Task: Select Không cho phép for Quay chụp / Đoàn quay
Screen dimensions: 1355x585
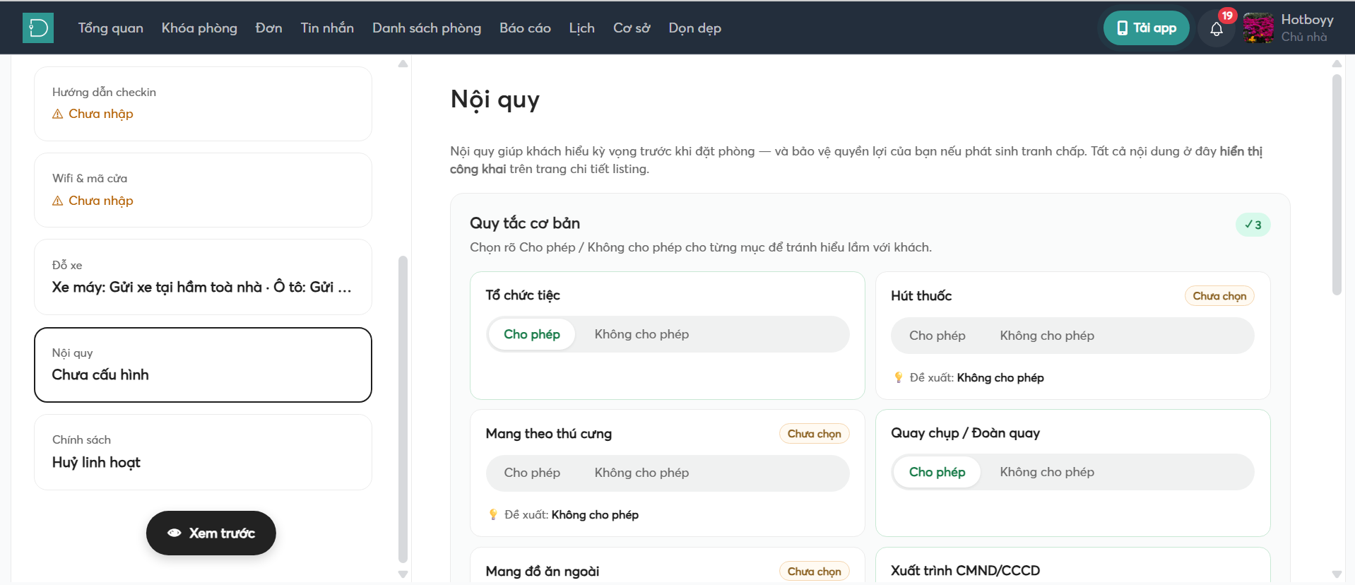Action: [x=1047, y=472]
